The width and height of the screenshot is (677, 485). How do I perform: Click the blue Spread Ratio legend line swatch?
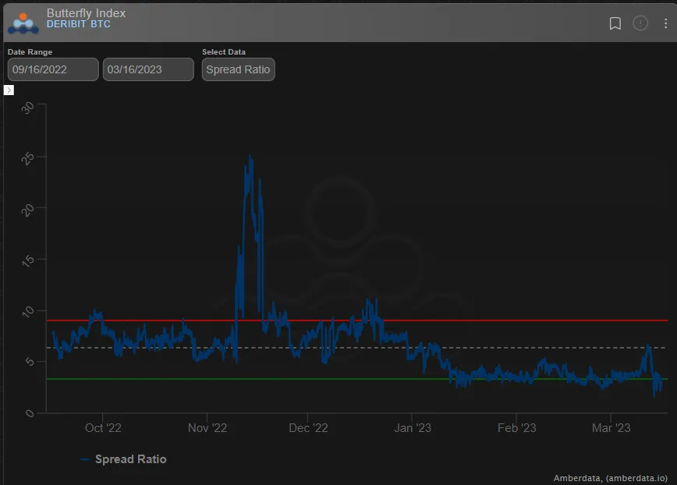coord(84,459)
